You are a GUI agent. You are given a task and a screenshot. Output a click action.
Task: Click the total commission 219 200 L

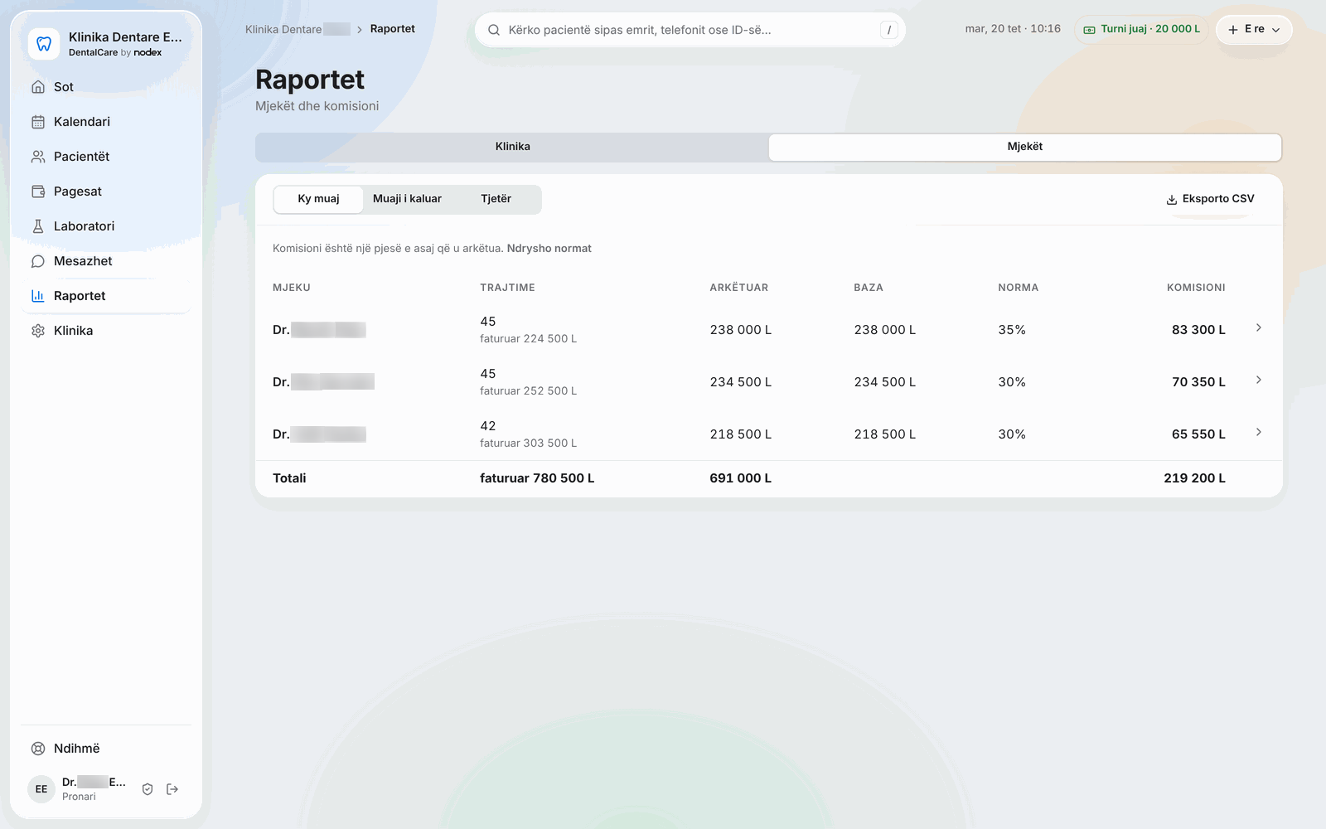click(x=1194, y=478)
